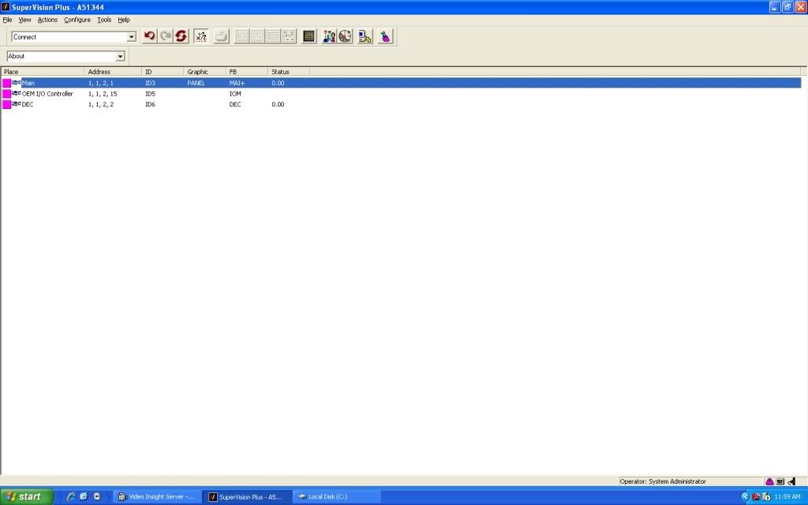Open the View menu
The image size is (808, 505).
[x=24, y=20]
